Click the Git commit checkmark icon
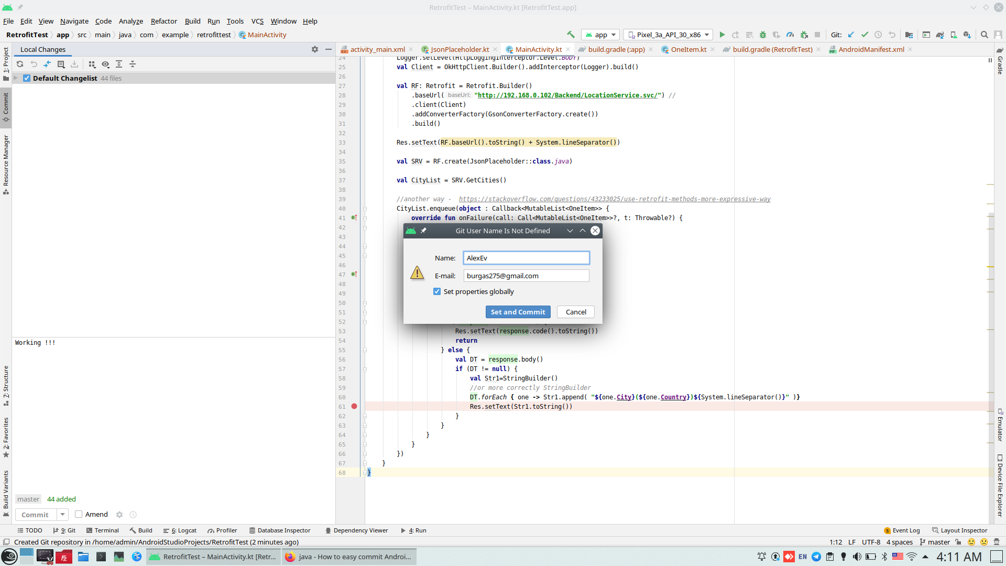 tap(865, 35)
